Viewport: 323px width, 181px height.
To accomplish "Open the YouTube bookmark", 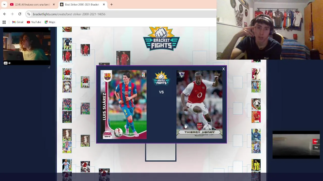I will point(34,22).
